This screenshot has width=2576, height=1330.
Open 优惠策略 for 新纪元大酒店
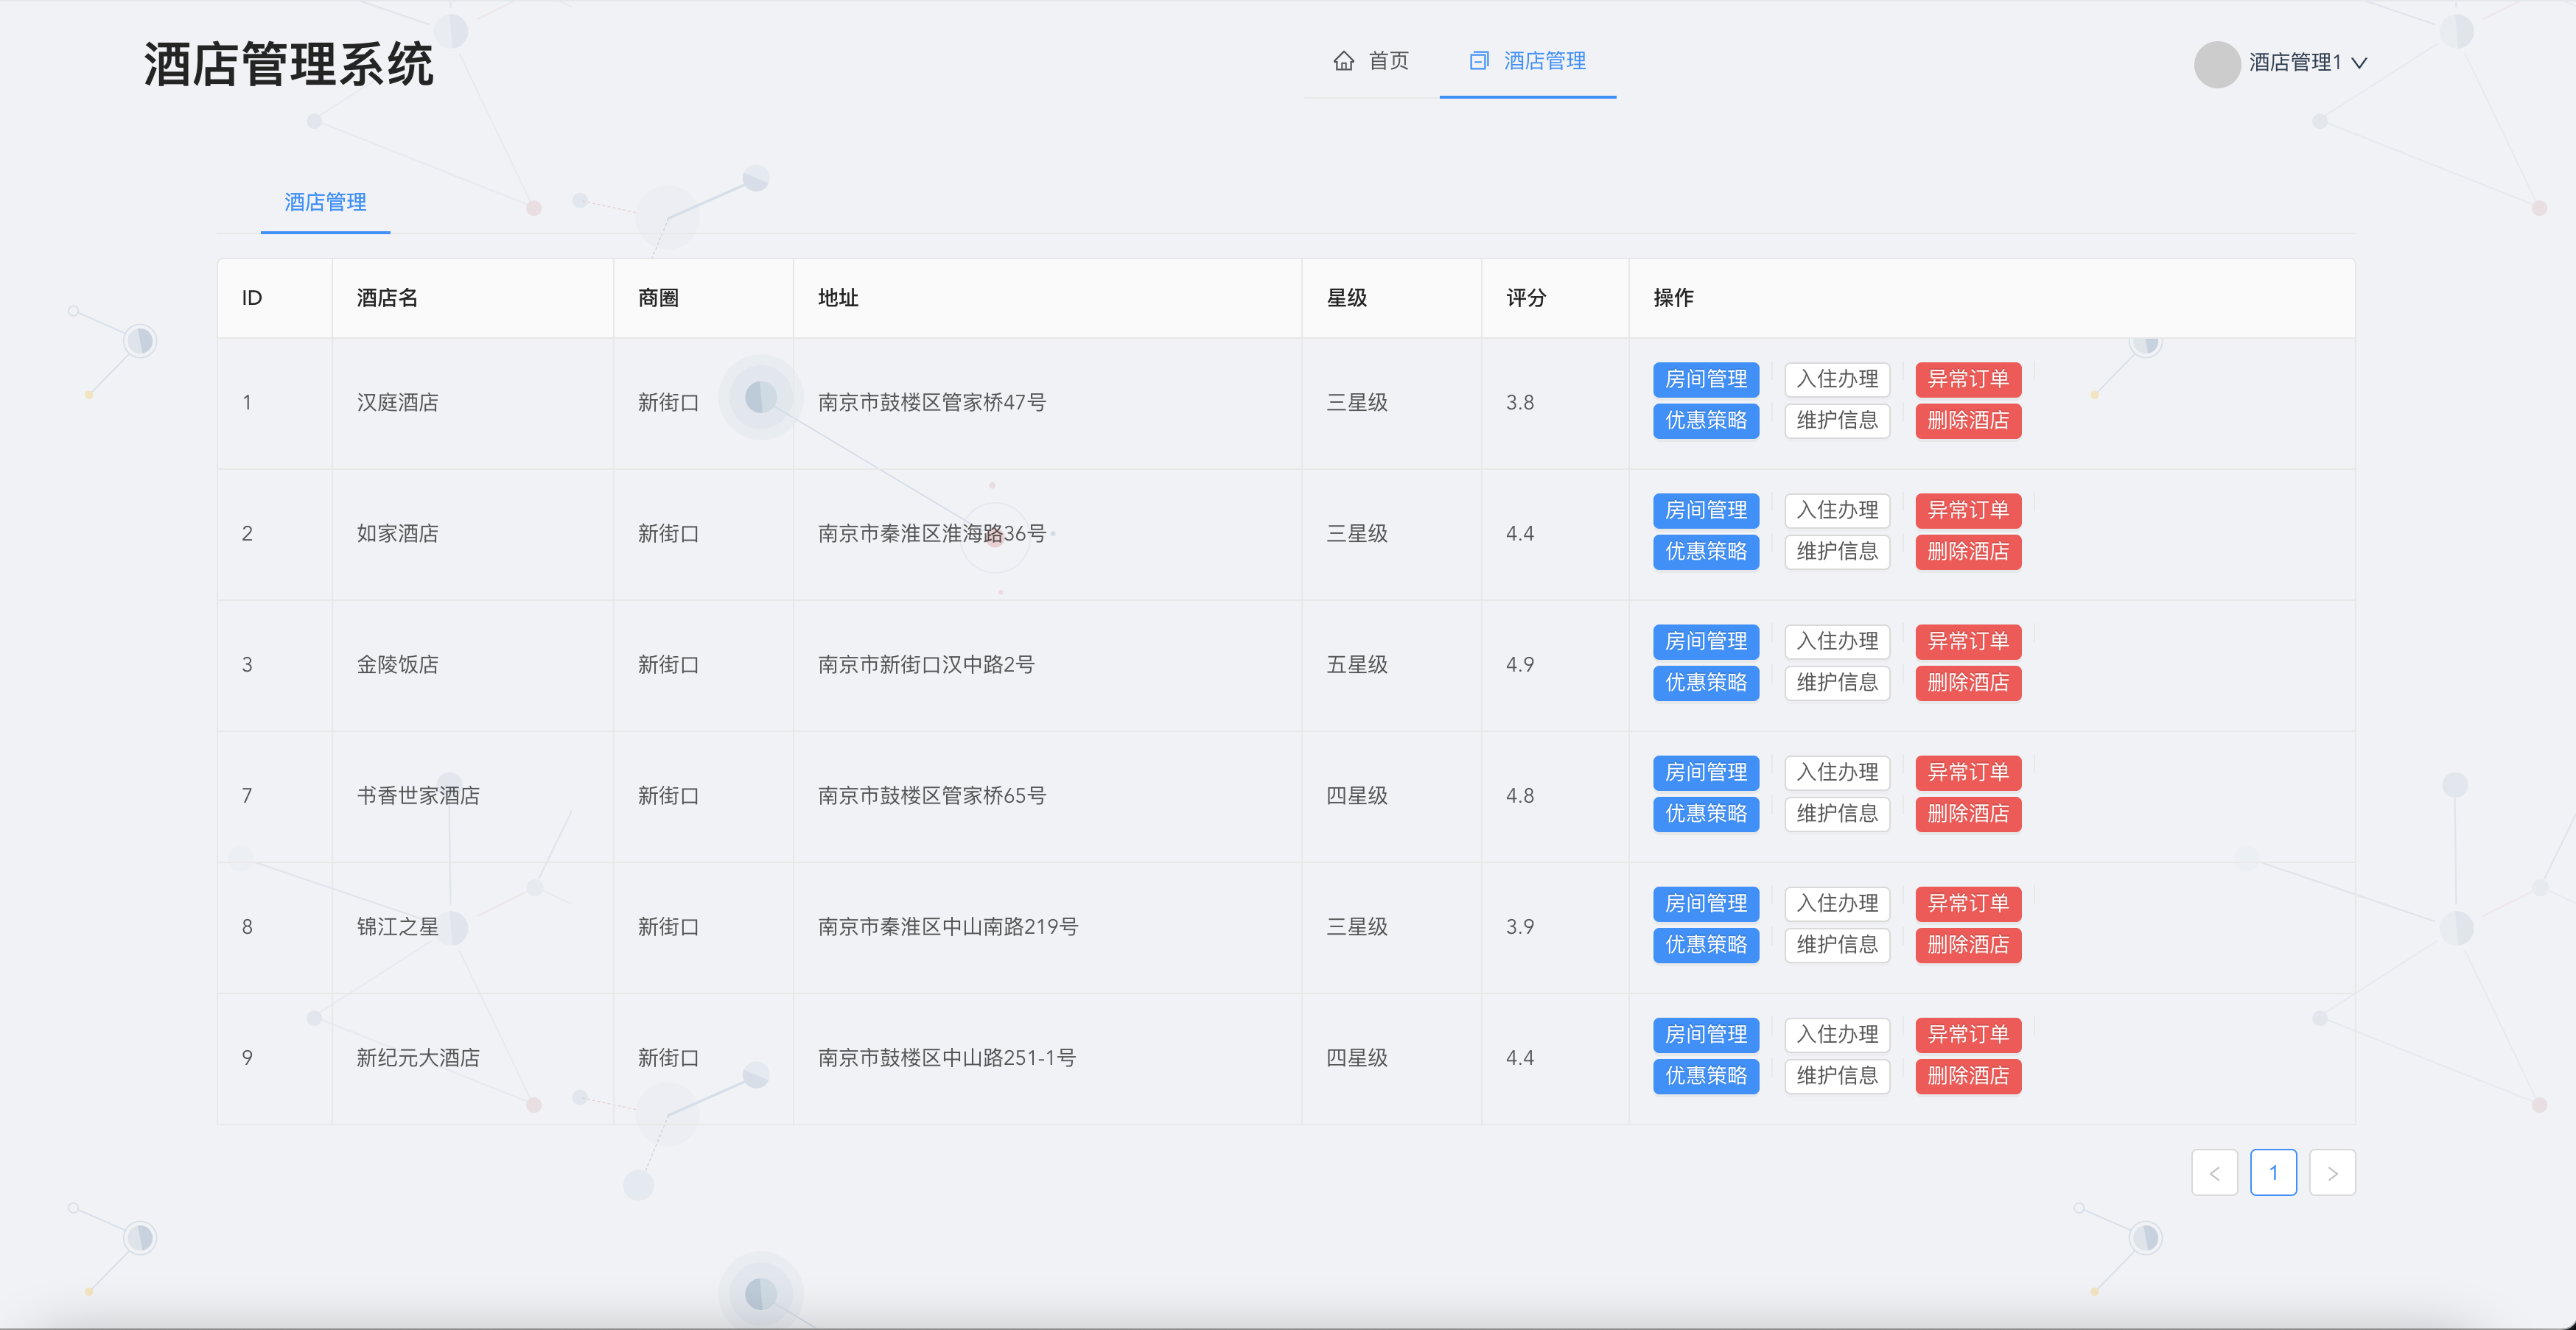(x=1705, y=1075)
